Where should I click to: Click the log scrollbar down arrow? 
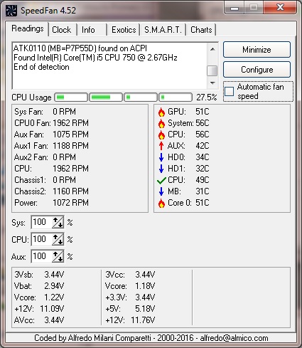212,83
